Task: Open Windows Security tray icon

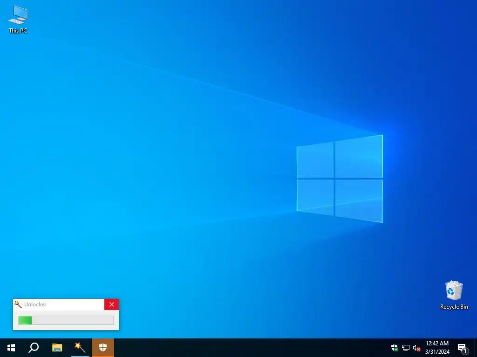Action: tap(395, 348)
